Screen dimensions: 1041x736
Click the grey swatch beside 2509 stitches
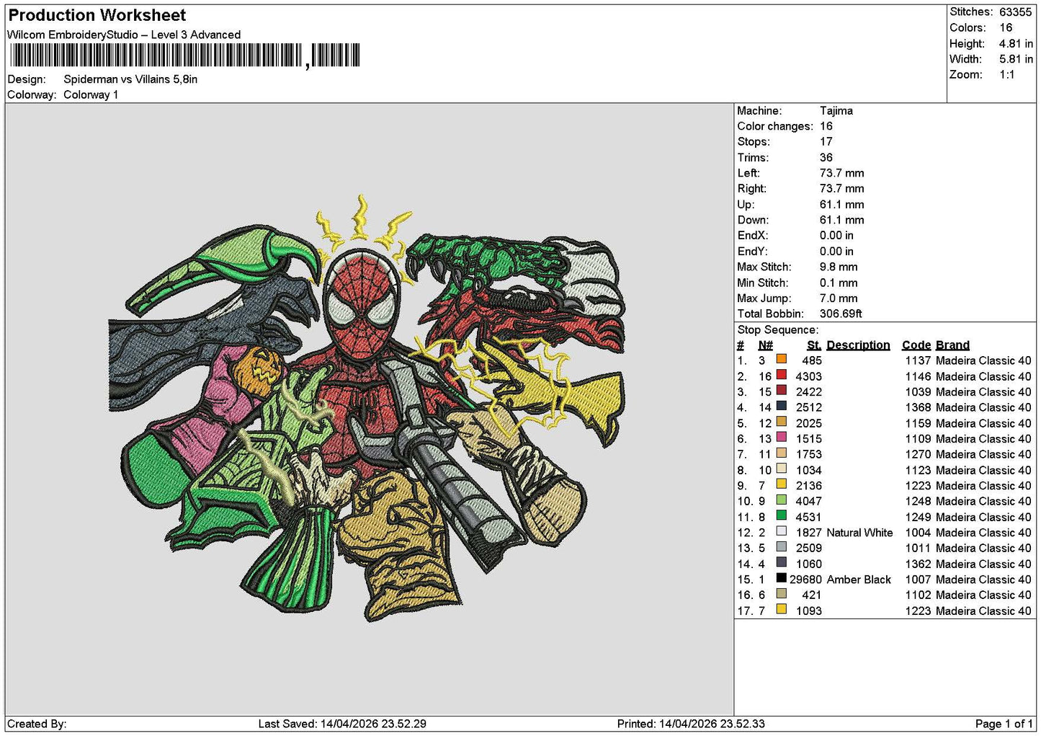click(781, 547)
